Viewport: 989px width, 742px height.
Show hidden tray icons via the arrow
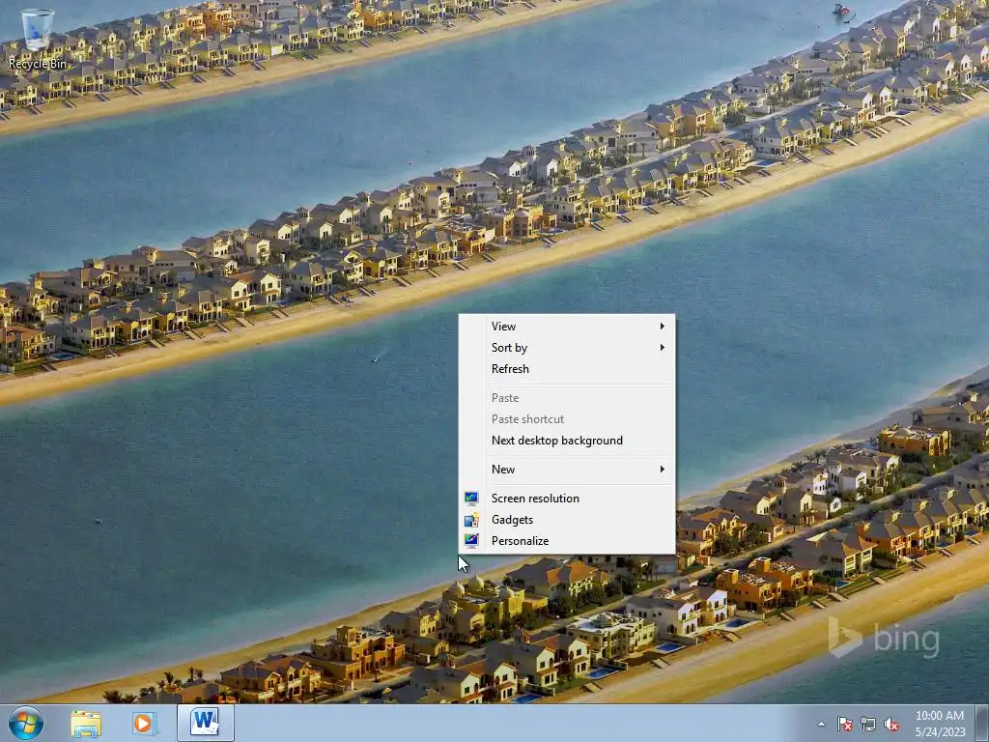821,724
